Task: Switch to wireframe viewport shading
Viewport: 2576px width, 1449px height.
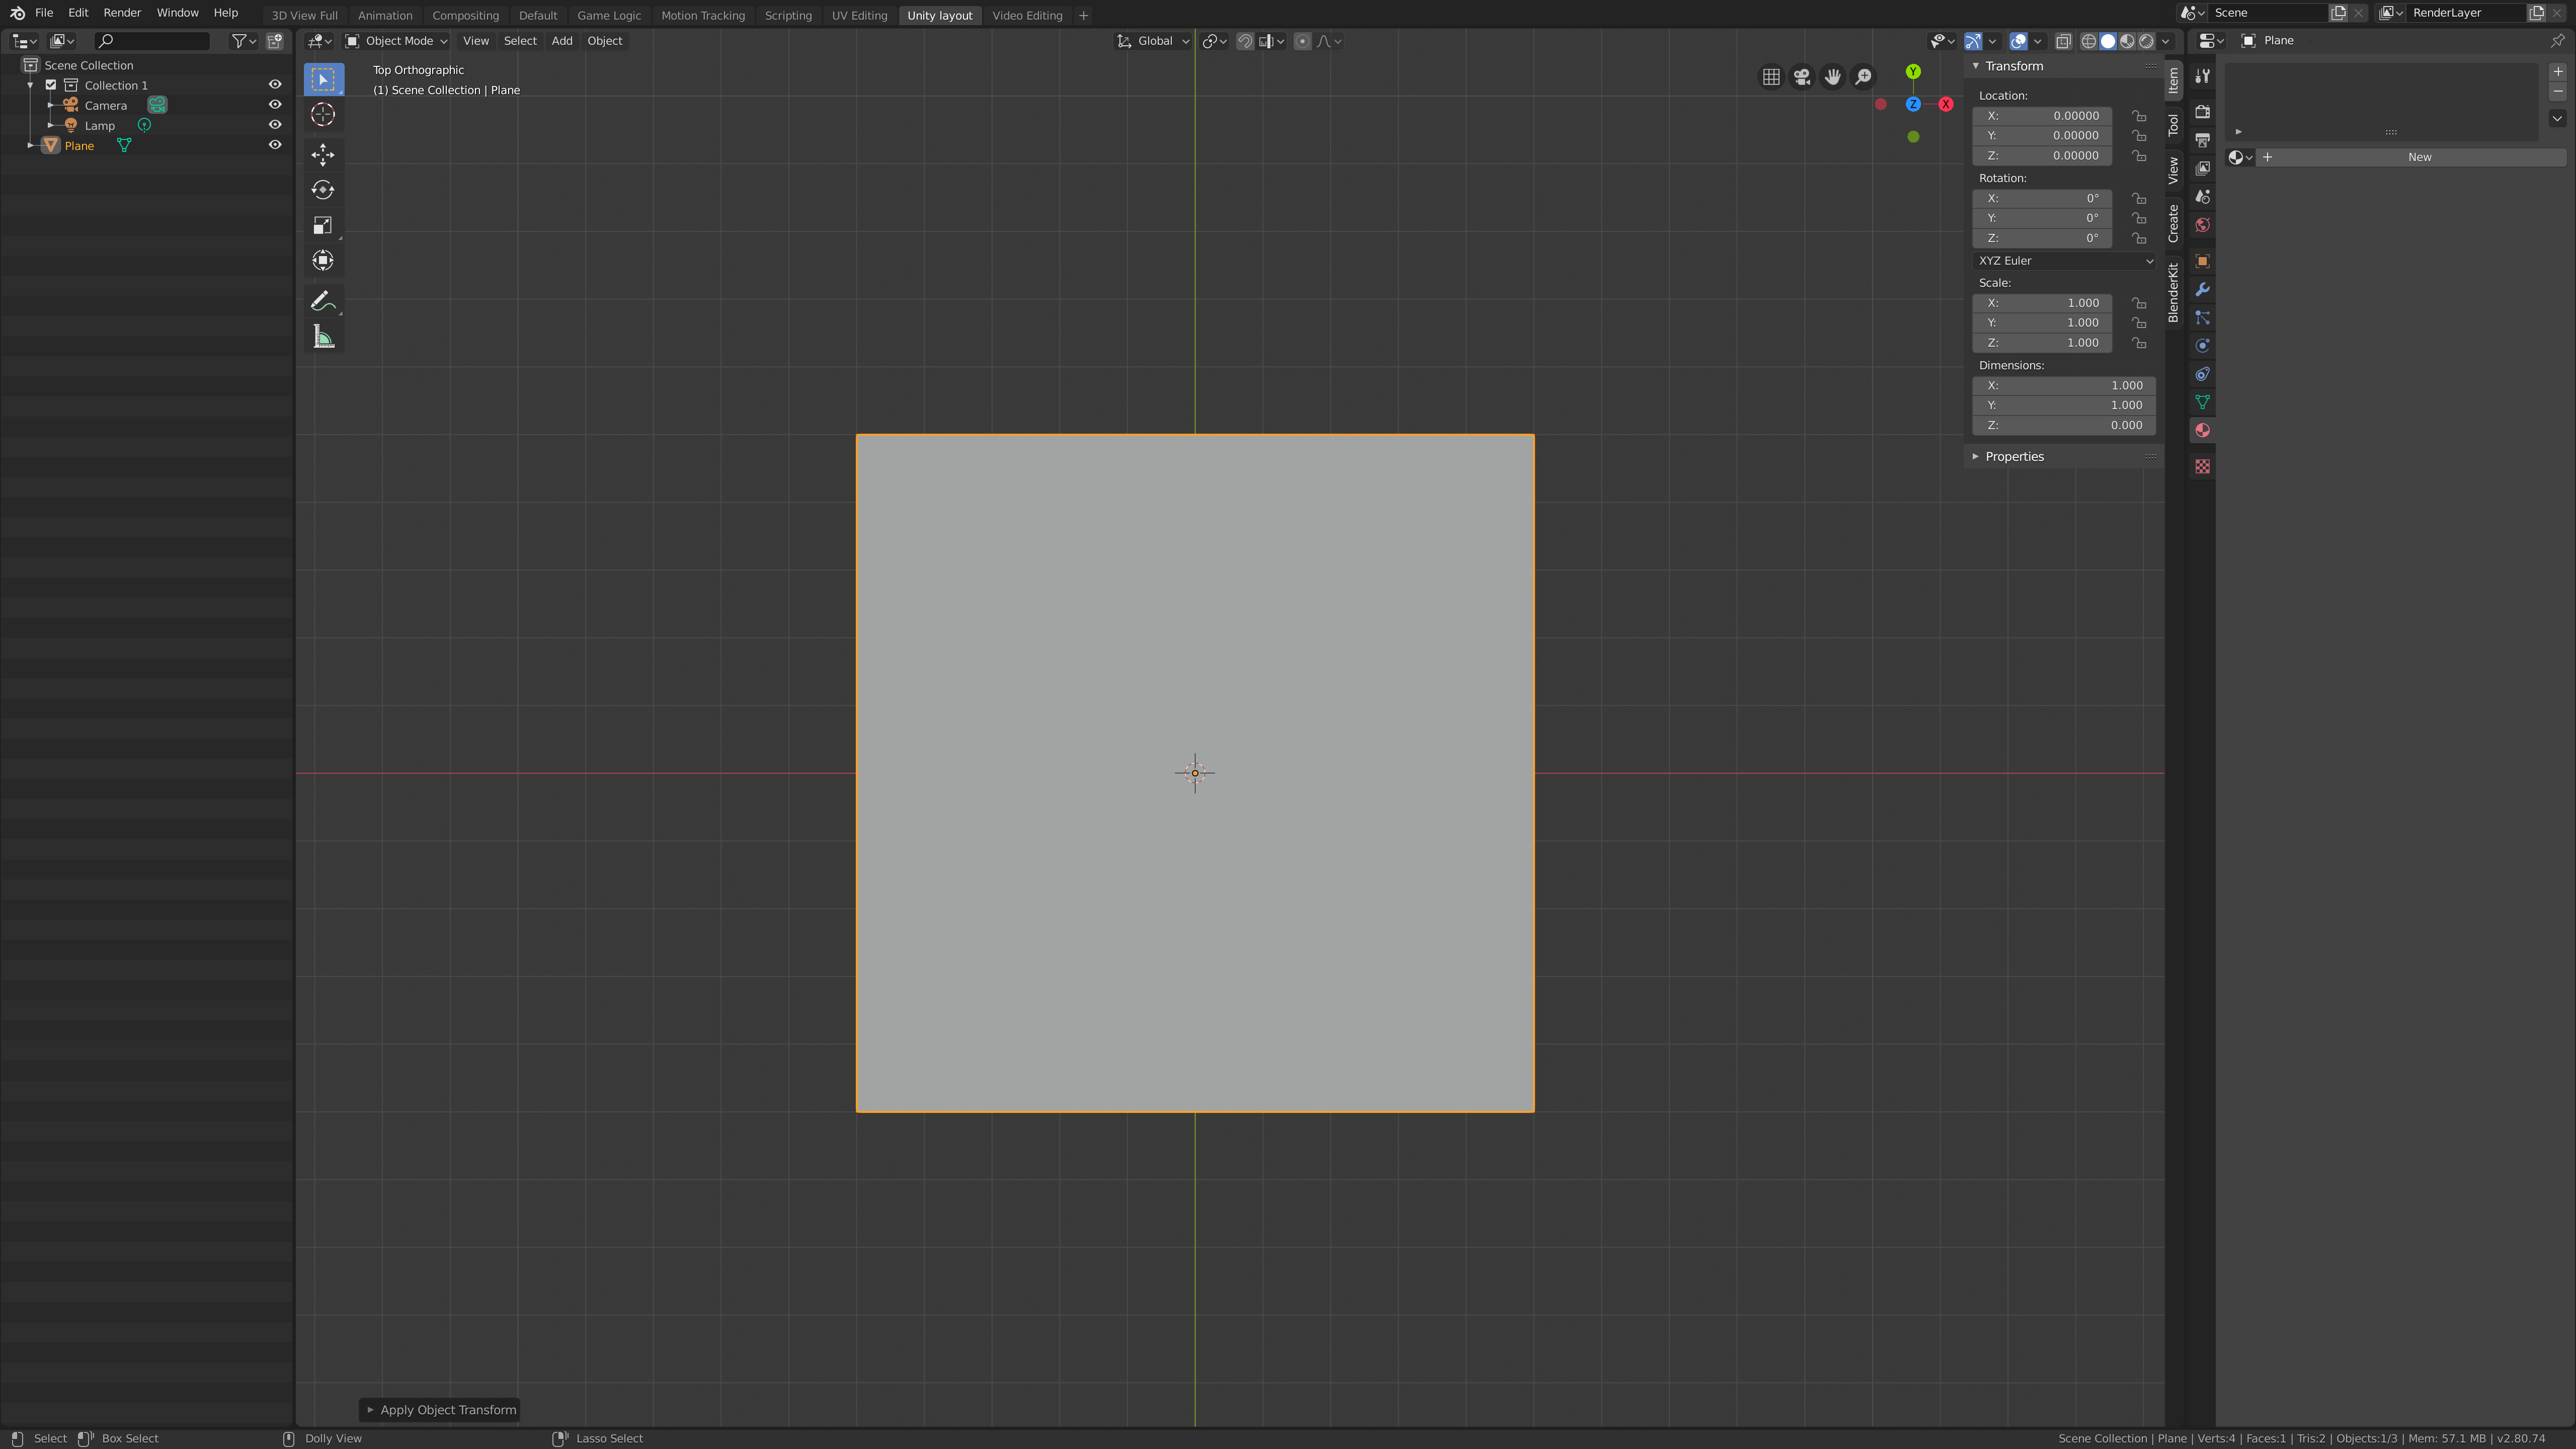Action: 2089,41
